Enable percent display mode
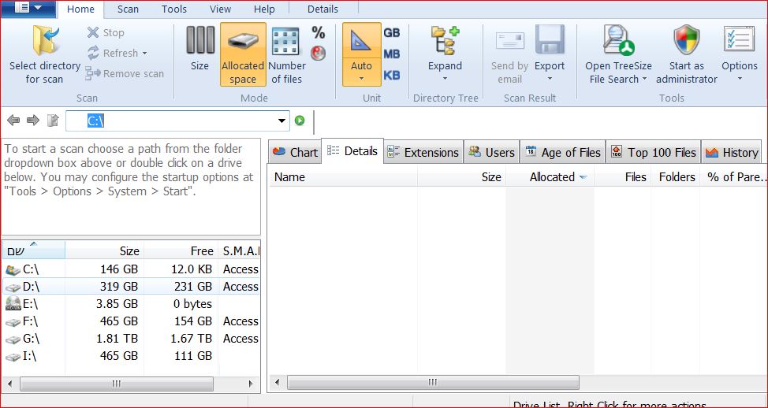This screenshot has height=408, width=768. [x=319, y=33]
